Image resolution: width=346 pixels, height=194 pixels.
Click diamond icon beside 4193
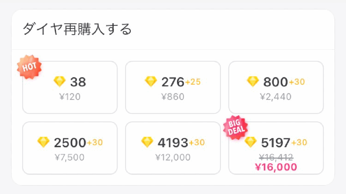[x=147, y=142]
